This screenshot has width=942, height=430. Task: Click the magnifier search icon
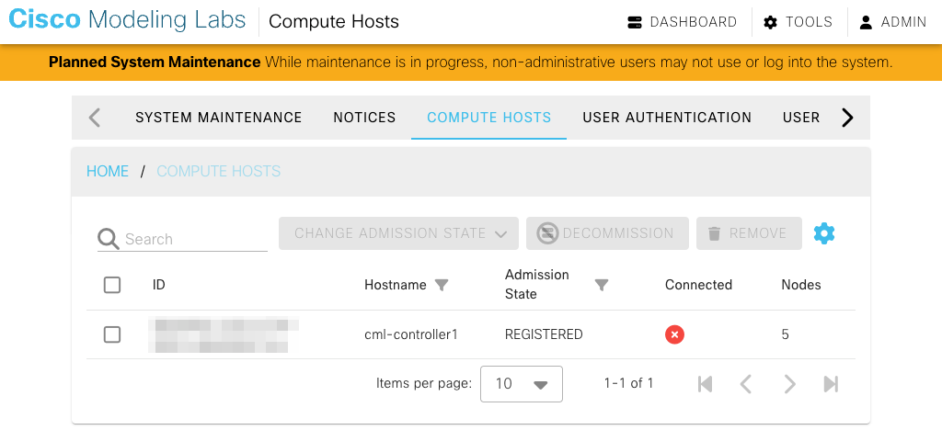point(109,239)
